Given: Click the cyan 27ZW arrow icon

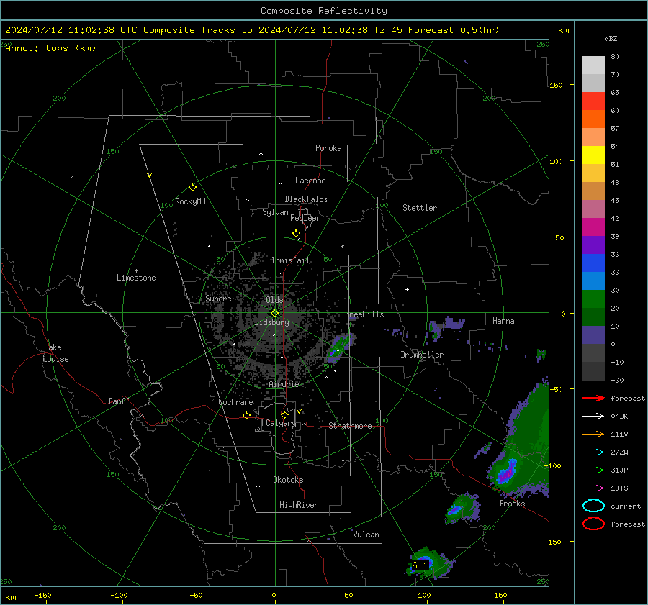Looking at the screenshot, I should 593,452.
